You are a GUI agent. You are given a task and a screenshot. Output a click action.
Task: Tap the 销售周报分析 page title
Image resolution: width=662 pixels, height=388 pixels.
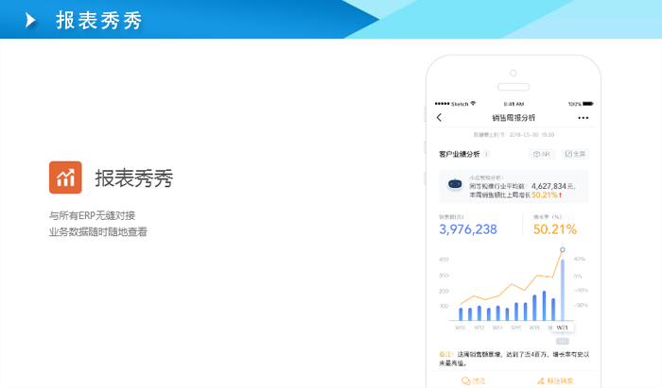pos(514,118)
